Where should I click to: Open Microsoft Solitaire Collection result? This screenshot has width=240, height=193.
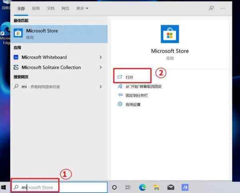59,67
